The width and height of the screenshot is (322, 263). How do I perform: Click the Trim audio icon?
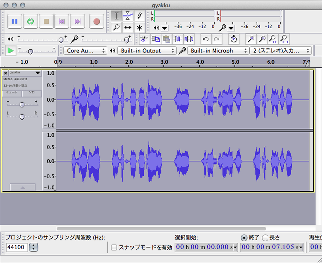(178, 39)
